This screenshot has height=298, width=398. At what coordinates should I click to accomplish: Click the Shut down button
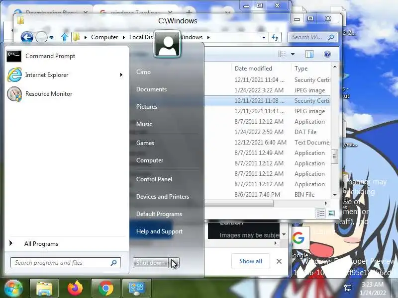150,263
